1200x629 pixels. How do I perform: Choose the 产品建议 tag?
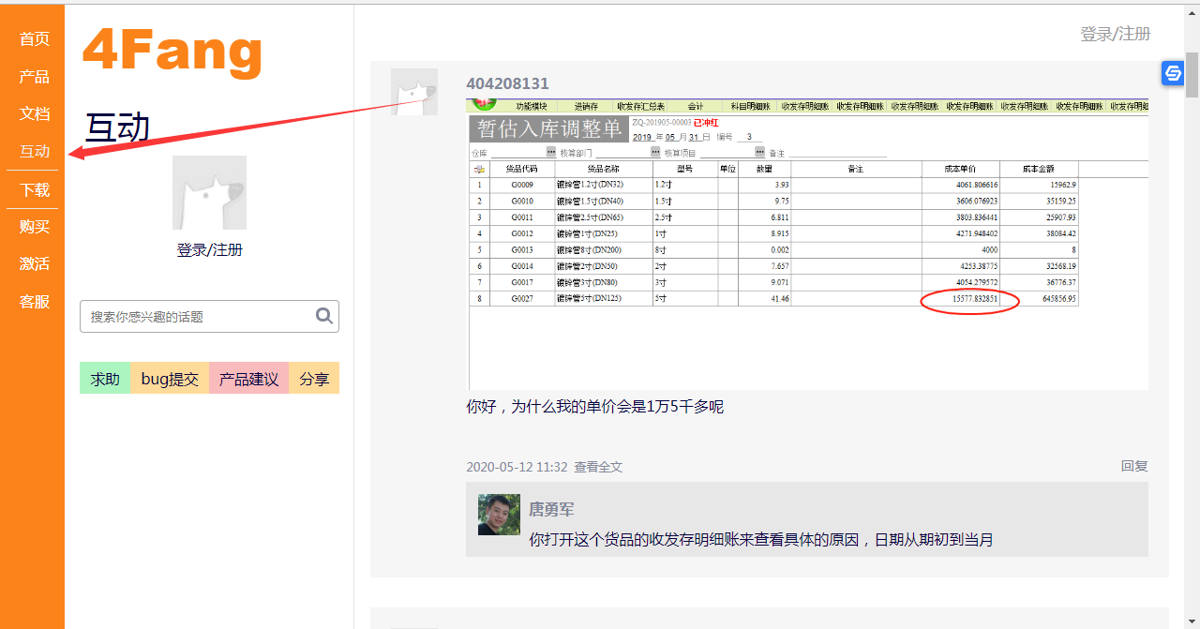point(248,379)
